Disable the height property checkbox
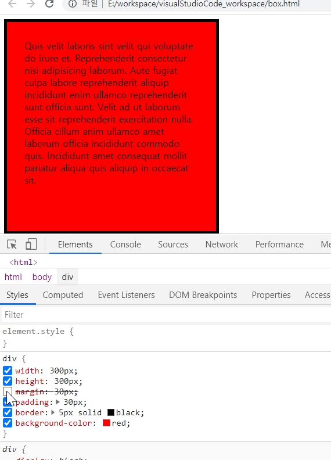 click(8, 381)
